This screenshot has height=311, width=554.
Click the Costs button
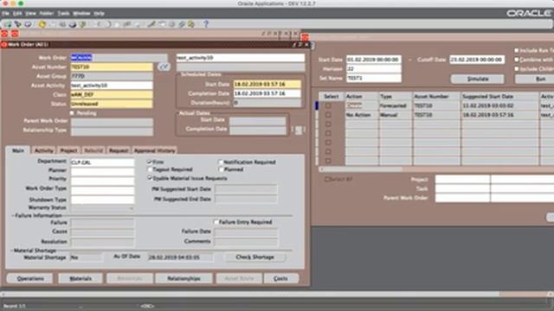(280, 278)
